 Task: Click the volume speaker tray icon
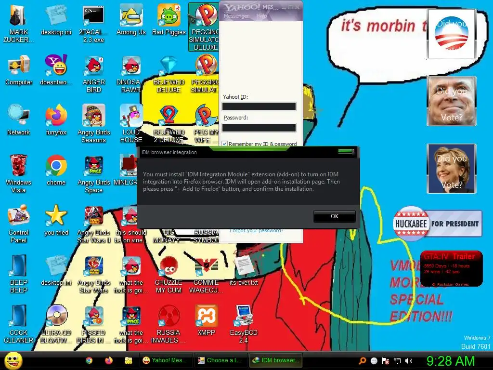(x=409, y=361)
